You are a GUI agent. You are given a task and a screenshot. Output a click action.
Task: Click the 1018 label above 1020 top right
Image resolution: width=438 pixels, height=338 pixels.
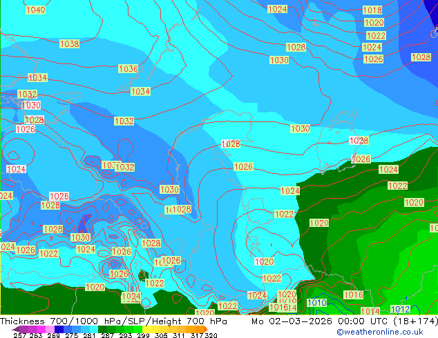click(x=372, y=10)
